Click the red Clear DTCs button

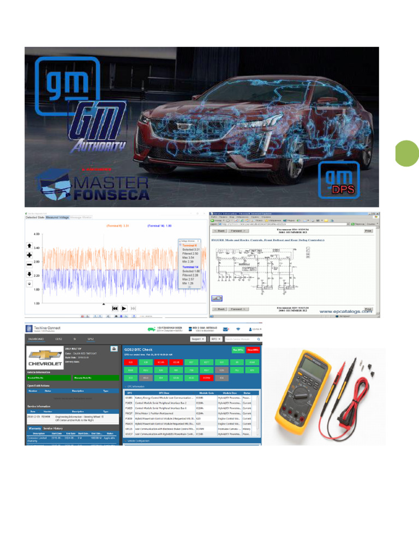(x=253, y=350)
